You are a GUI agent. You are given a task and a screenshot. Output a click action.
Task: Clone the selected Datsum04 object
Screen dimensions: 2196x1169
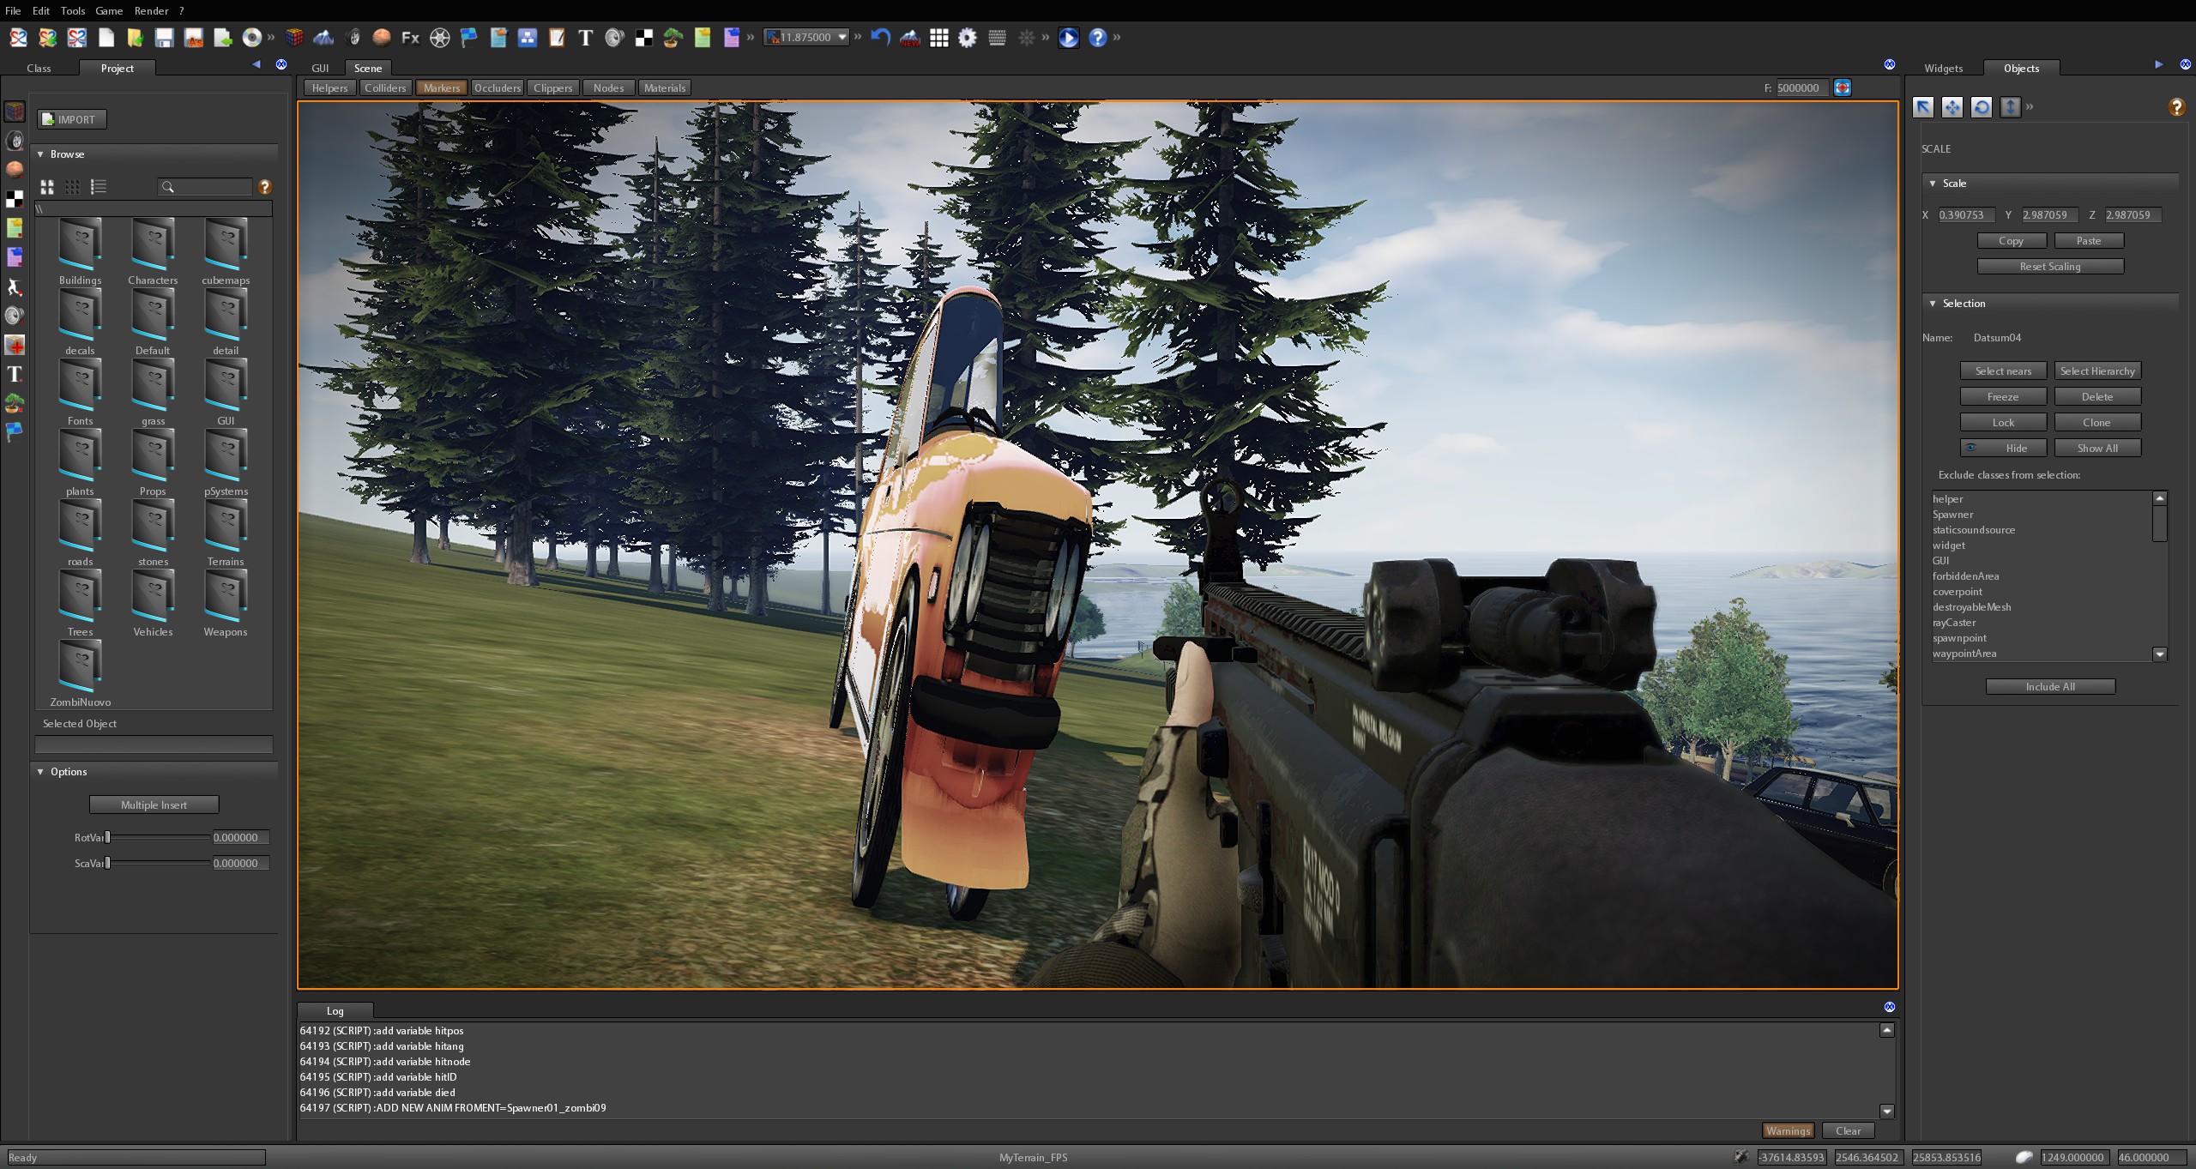2096,421
